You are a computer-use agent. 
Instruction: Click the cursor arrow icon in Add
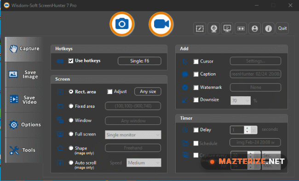(185, 61)
